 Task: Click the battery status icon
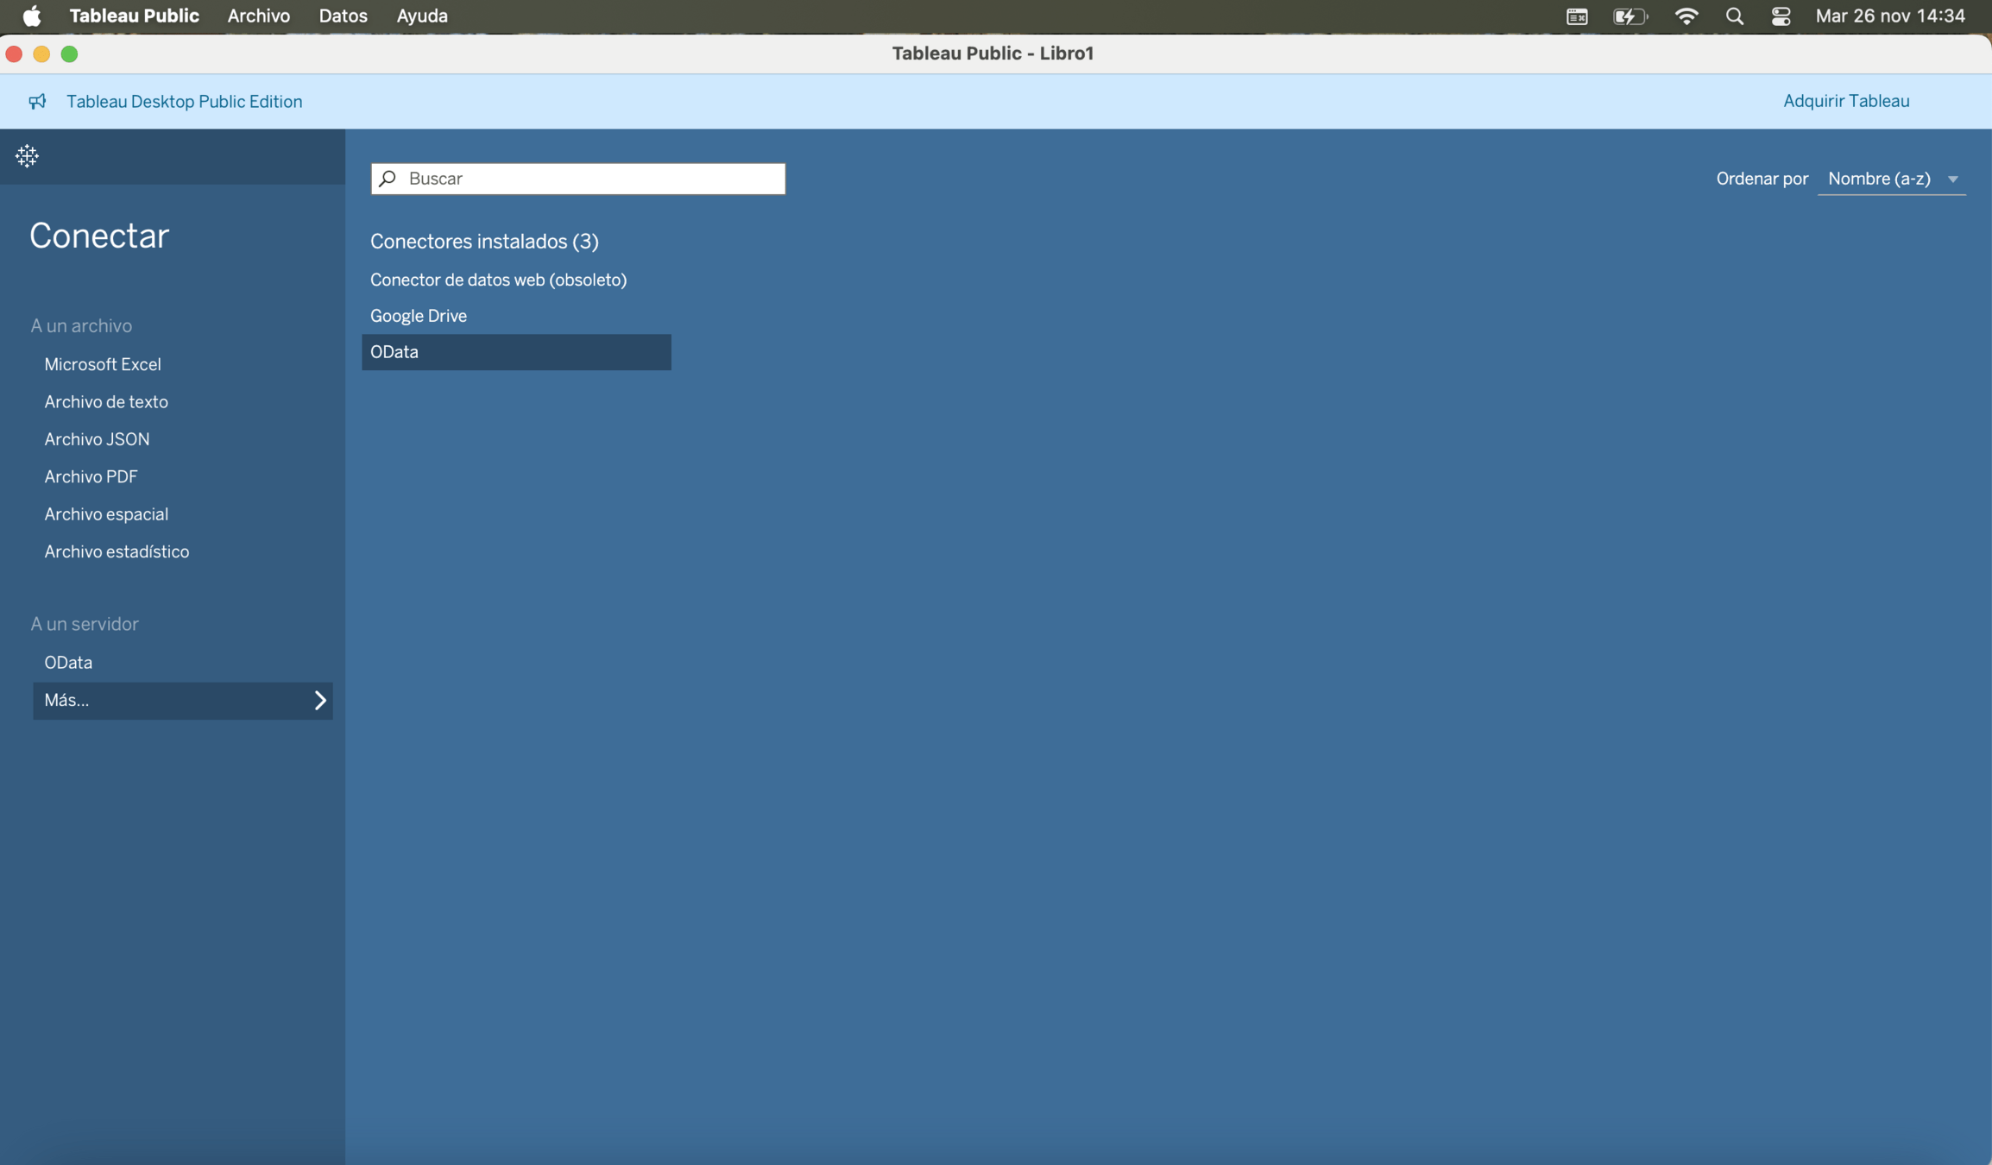coord(1629,16)
